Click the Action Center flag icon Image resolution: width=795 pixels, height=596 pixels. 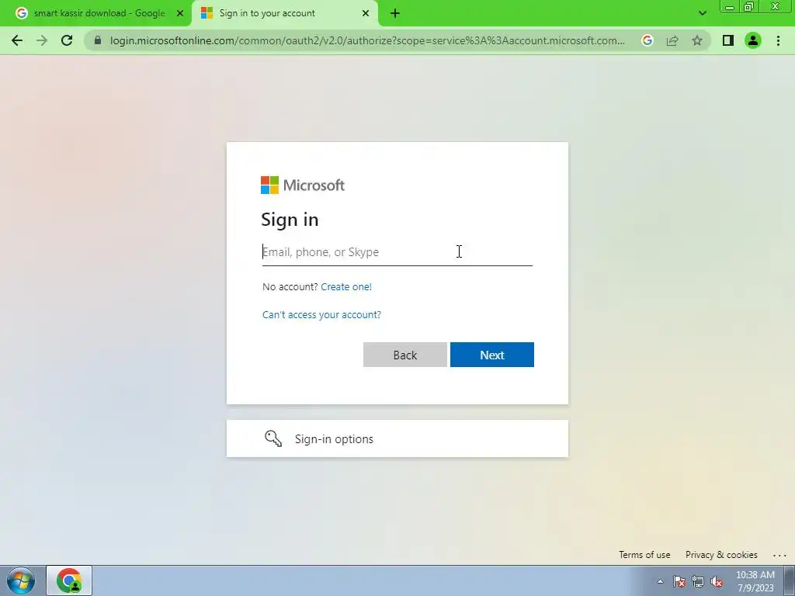pyautogui.click(x=679, y=581)
